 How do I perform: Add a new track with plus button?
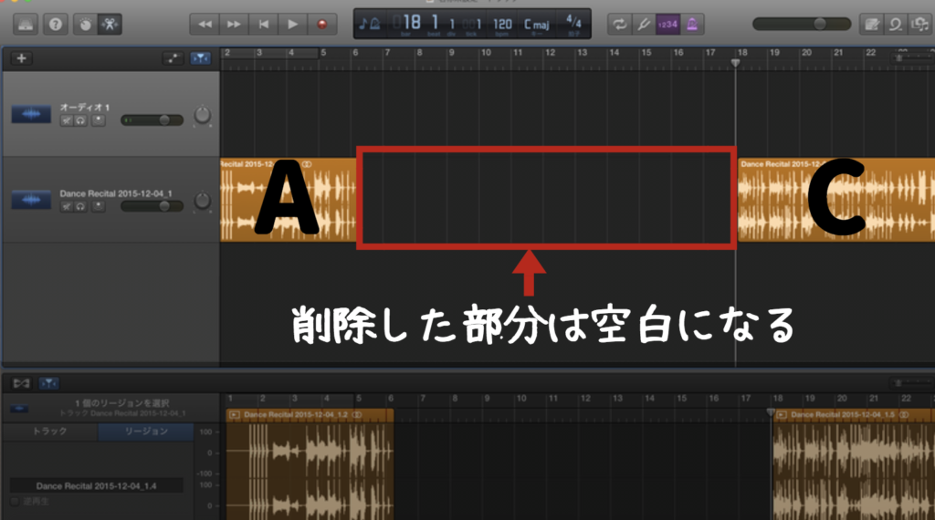[x=22, y=58]
